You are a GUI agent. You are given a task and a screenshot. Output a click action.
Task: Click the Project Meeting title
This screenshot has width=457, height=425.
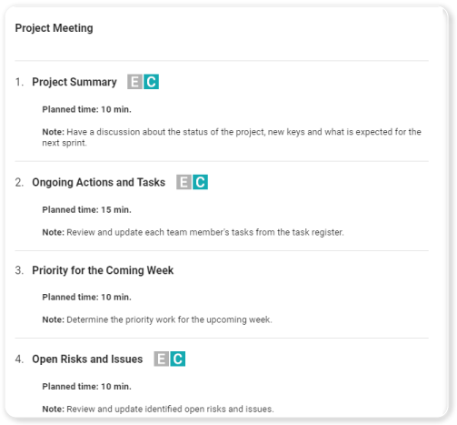click(54, 28)
